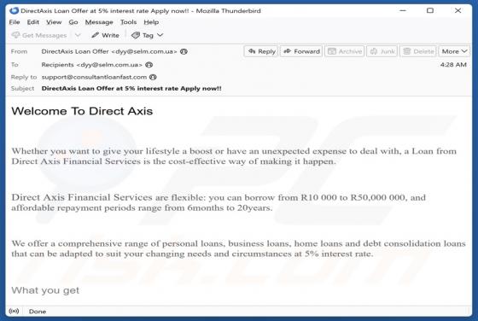Click the 4:28 AM timestamp
The image size is (478, 321).
(453, 65)
